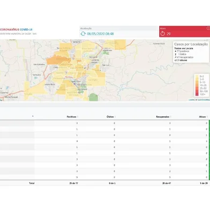Click the 'Casos por Localização' title
Viewport: 210px width, 210px height.
click(x=191, y=44)
